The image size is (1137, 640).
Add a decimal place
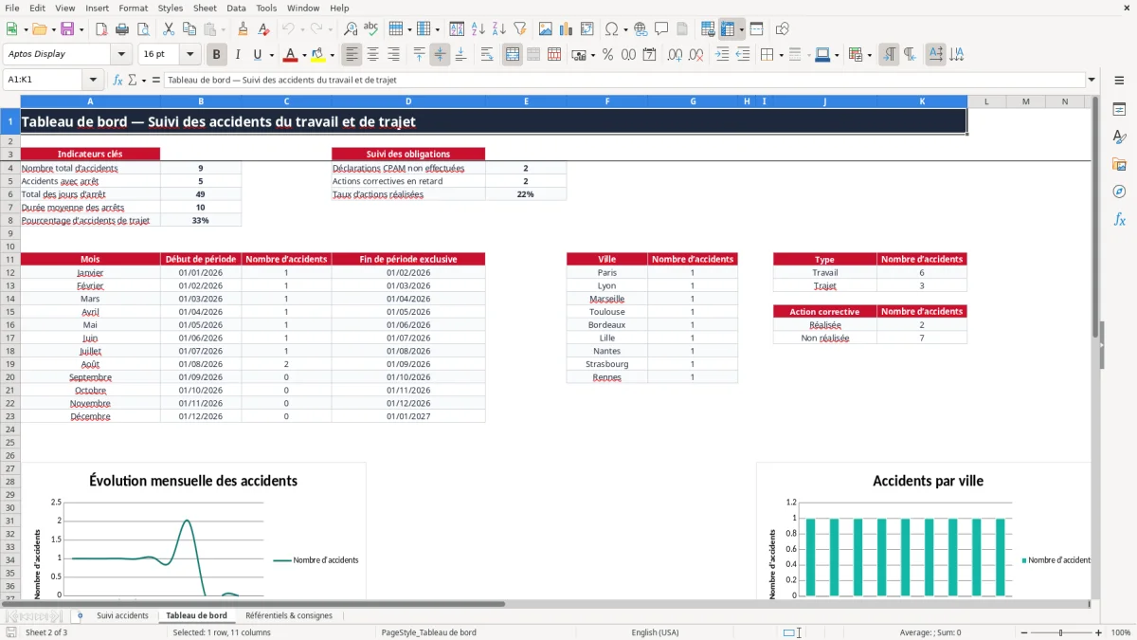tap(676, 54)
